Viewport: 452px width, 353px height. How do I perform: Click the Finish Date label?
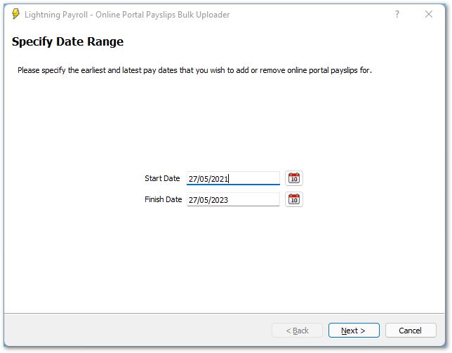[163, 199]
